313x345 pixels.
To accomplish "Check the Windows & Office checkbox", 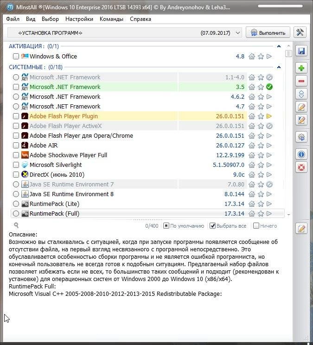I will coord(16,56).
